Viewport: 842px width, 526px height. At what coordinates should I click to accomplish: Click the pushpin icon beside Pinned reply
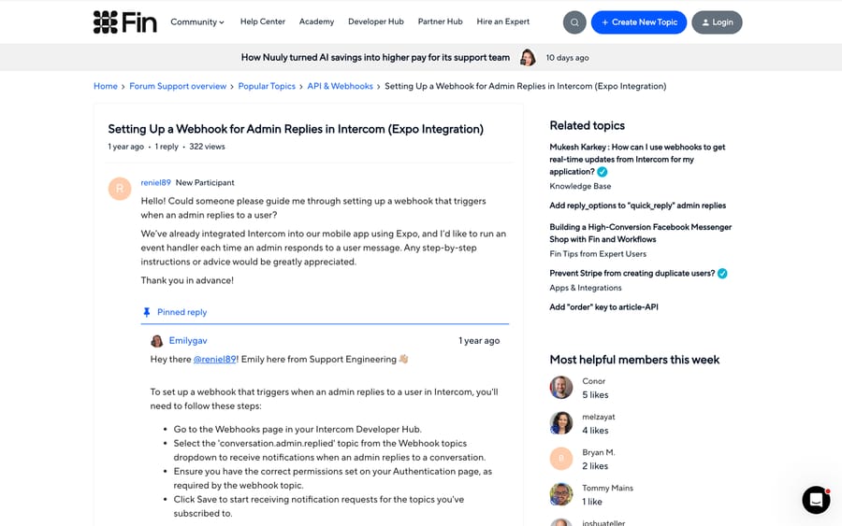click(x=147, y=312)
